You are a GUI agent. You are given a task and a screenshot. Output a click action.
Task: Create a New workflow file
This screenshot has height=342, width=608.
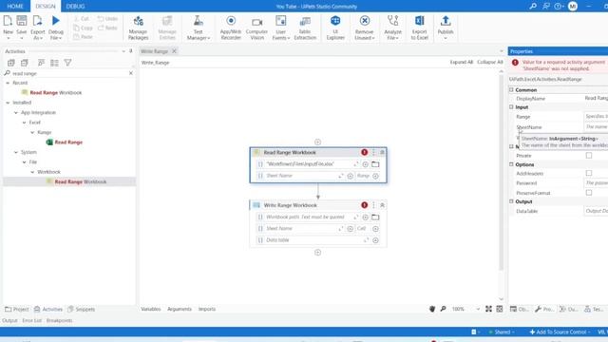coord(8,28)
